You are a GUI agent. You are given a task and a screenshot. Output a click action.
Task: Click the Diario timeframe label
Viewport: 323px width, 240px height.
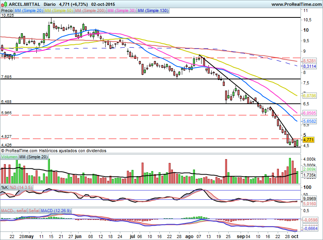point(50,4)
